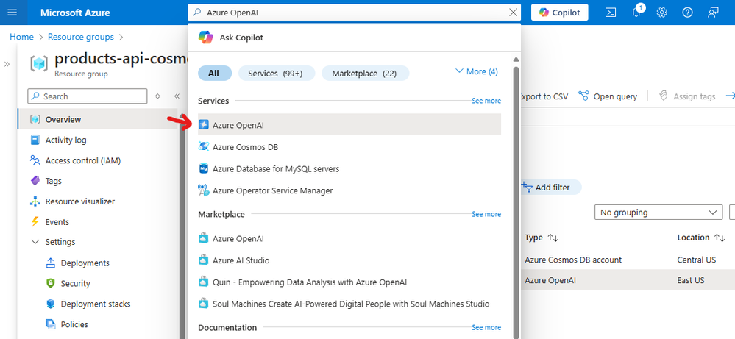Go to Home breadcrumb
Viewport: 735px width, 339px height.
[21, 37]
